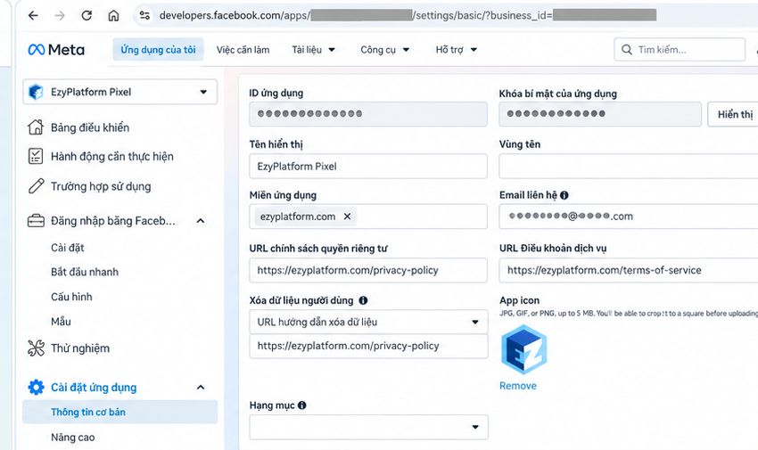Image resolution: width=758 pixels, height=450 pixels.
Task: Select Ứng dụng của tôi tab
Action: click(158, 50)
